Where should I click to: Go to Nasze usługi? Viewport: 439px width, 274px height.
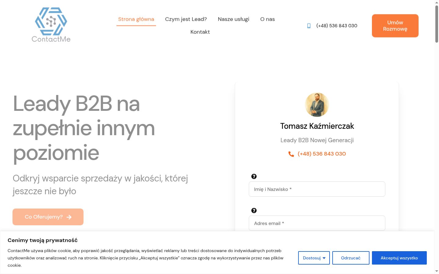pyautogui.click(x=234, y=19)
